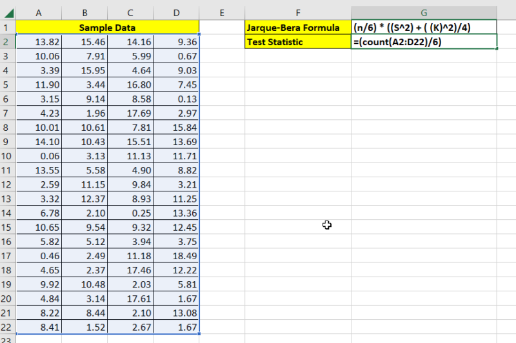
Task: Click the column E header
Action: pos(222,12)
